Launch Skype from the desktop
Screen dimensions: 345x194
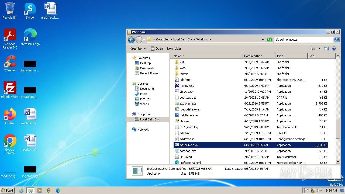tap(30, 11)
